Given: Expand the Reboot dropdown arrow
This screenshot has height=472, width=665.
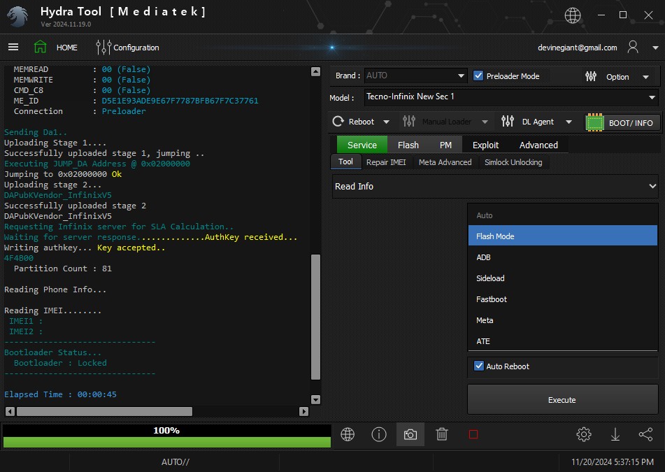Looking at the screenshot, I should tap(387, 122).
